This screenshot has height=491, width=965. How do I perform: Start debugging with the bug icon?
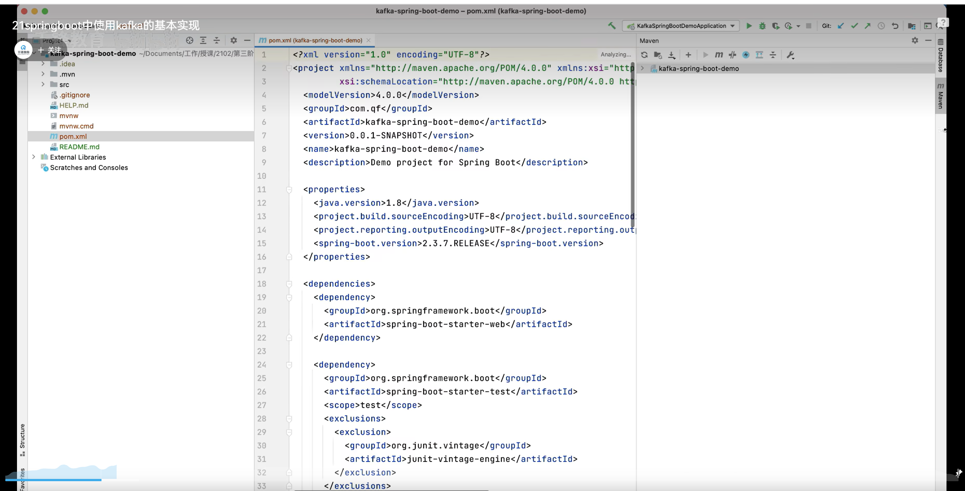coord(762,26)
